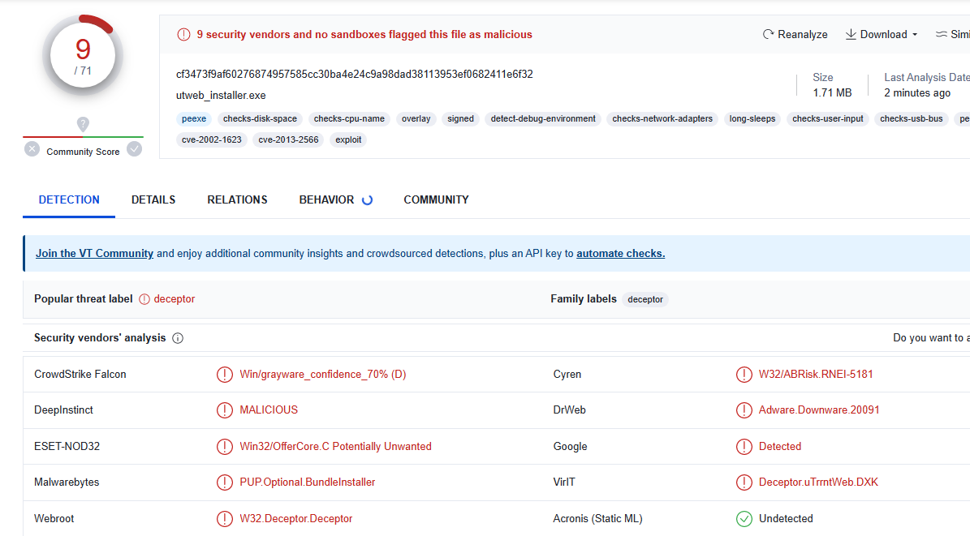Click the Webroot malicious alert icon

tap(225, 519)
